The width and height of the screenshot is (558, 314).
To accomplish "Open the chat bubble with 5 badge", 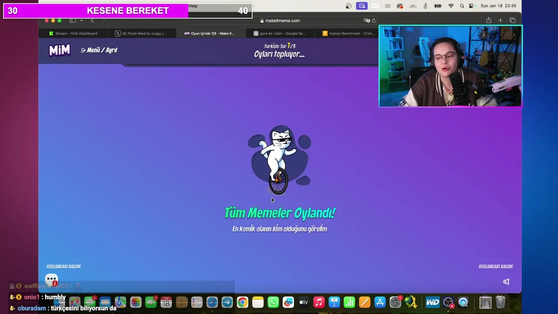I will tap(51, 280).
